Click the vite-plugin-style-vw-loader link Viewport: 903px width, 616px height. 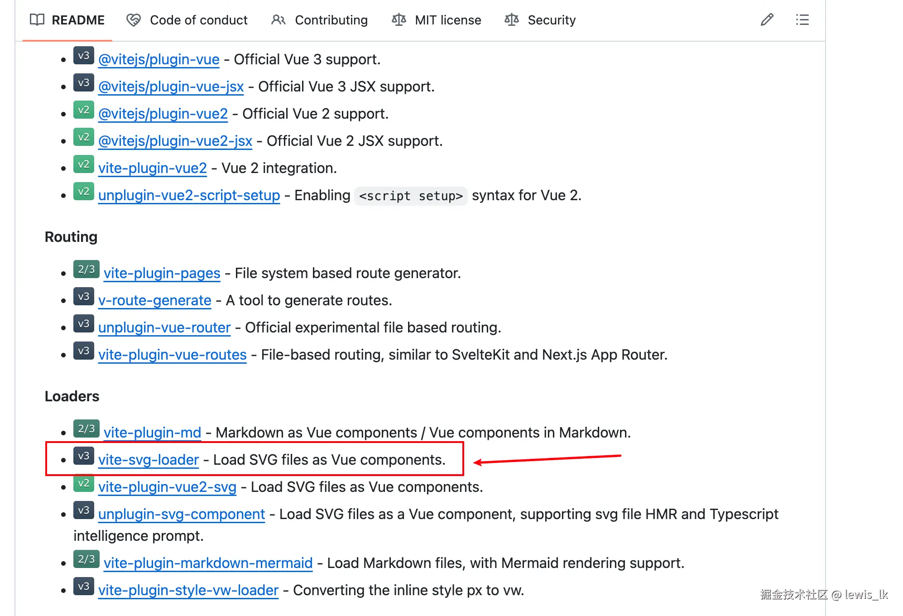click(x=188, y=590)
